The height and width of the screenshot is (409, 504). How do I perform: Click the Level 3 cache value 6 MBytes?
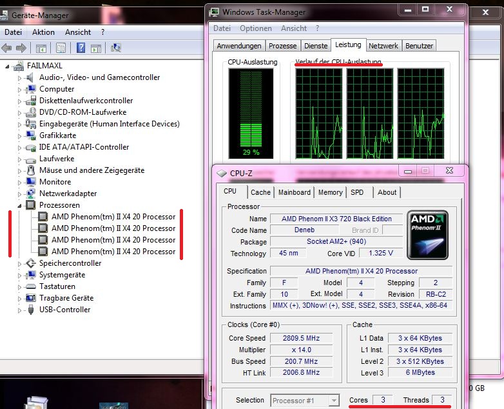[420, 373]
